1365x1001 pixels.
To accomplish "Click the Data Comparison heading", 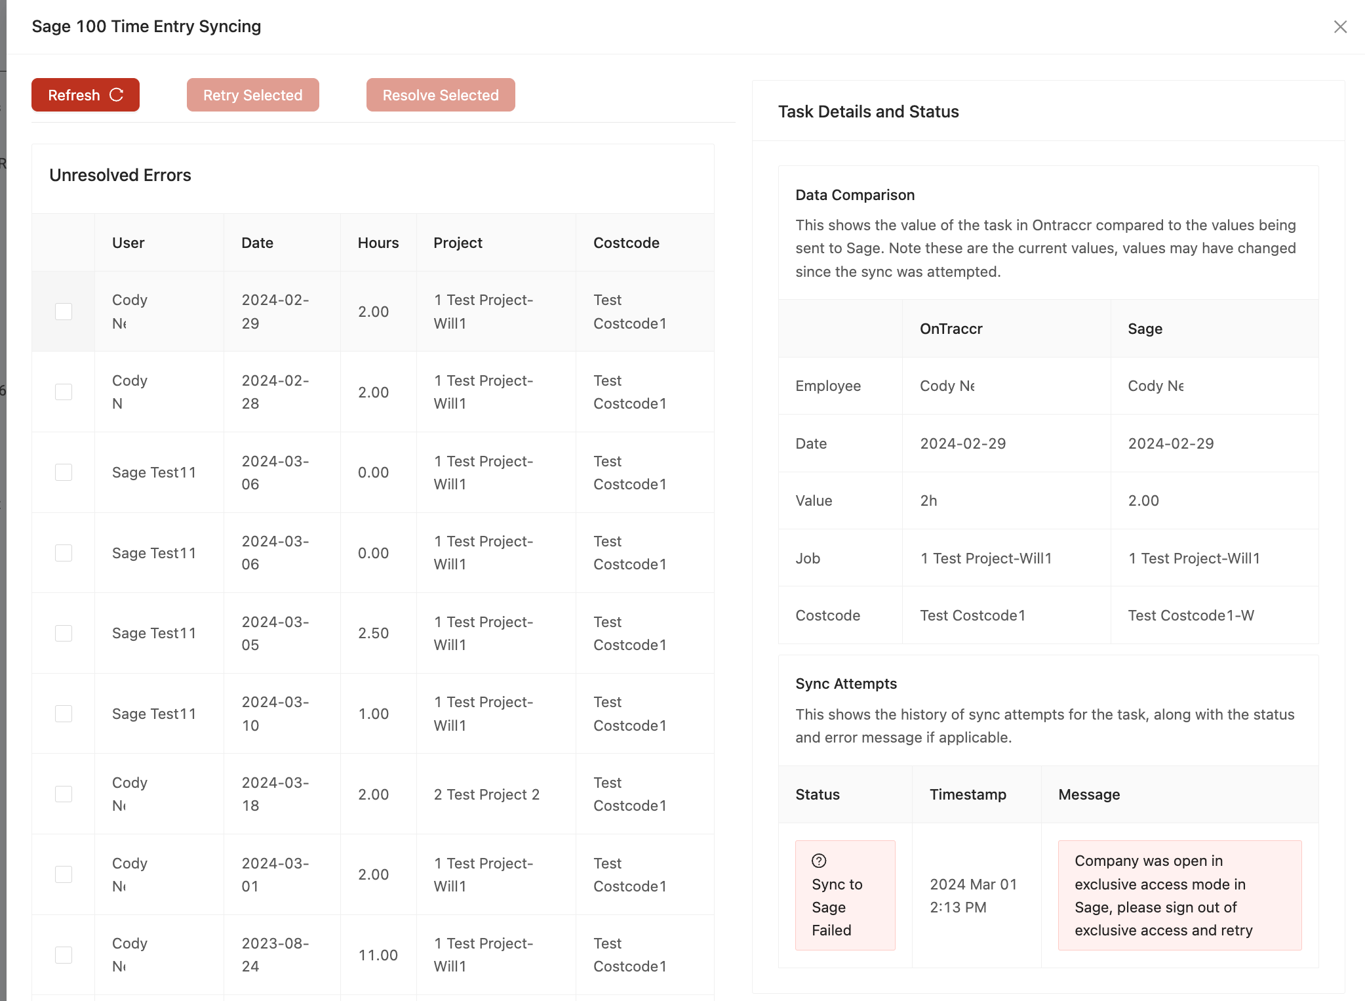I will click(x=855, y=195).
